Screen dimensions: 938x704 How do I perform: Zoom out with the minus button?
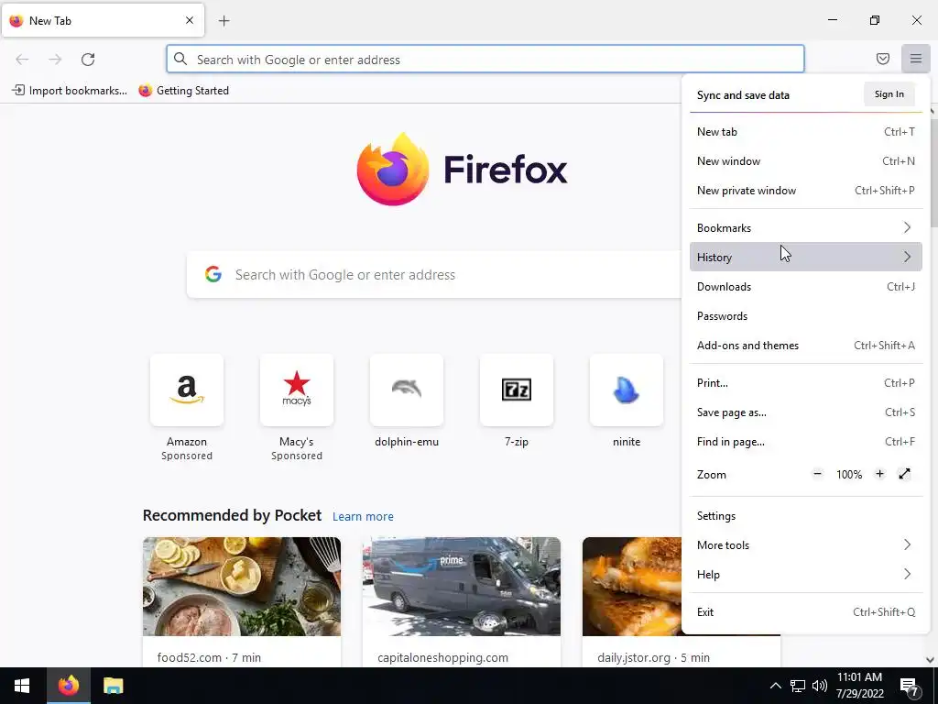pyautogui.click(x=817, y=474)
